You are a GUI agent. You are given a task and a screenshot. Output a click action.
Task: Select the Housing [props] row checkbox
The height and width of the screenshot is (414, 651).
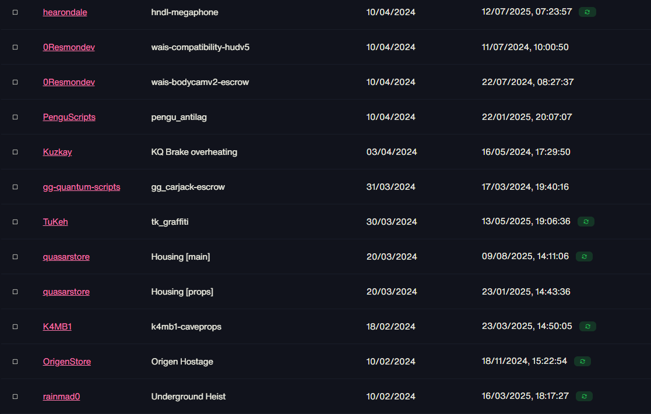click(x=15, y=292)
